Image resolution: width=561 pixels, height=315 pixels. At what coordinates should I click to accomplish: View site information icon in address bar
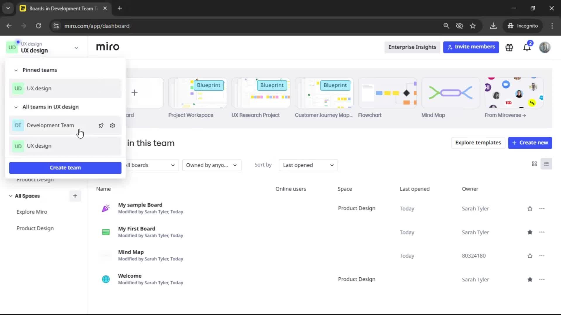click(56, 26)
